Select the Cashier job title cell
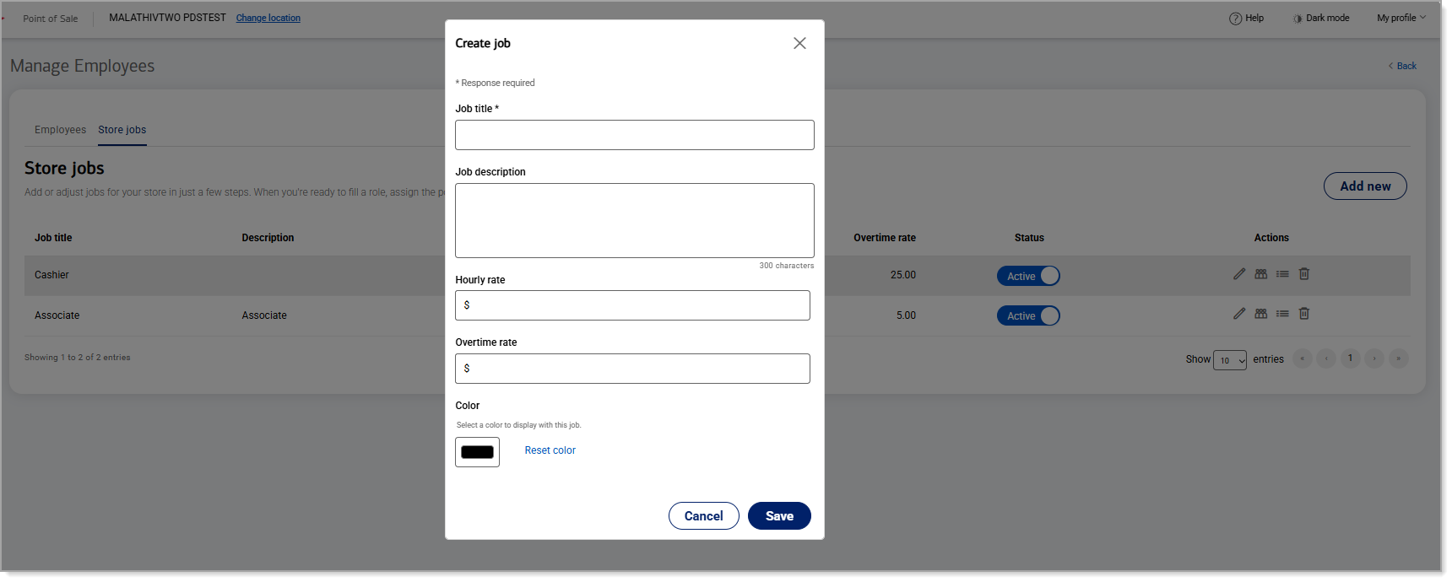The height and width of the screenshot is (582, 1452). pyautogui.click(x=51, y=275)
